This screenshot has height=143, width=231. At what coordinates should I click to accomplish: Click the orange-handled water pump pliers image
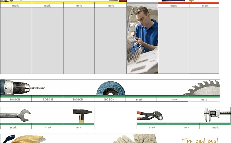[150, 116]
